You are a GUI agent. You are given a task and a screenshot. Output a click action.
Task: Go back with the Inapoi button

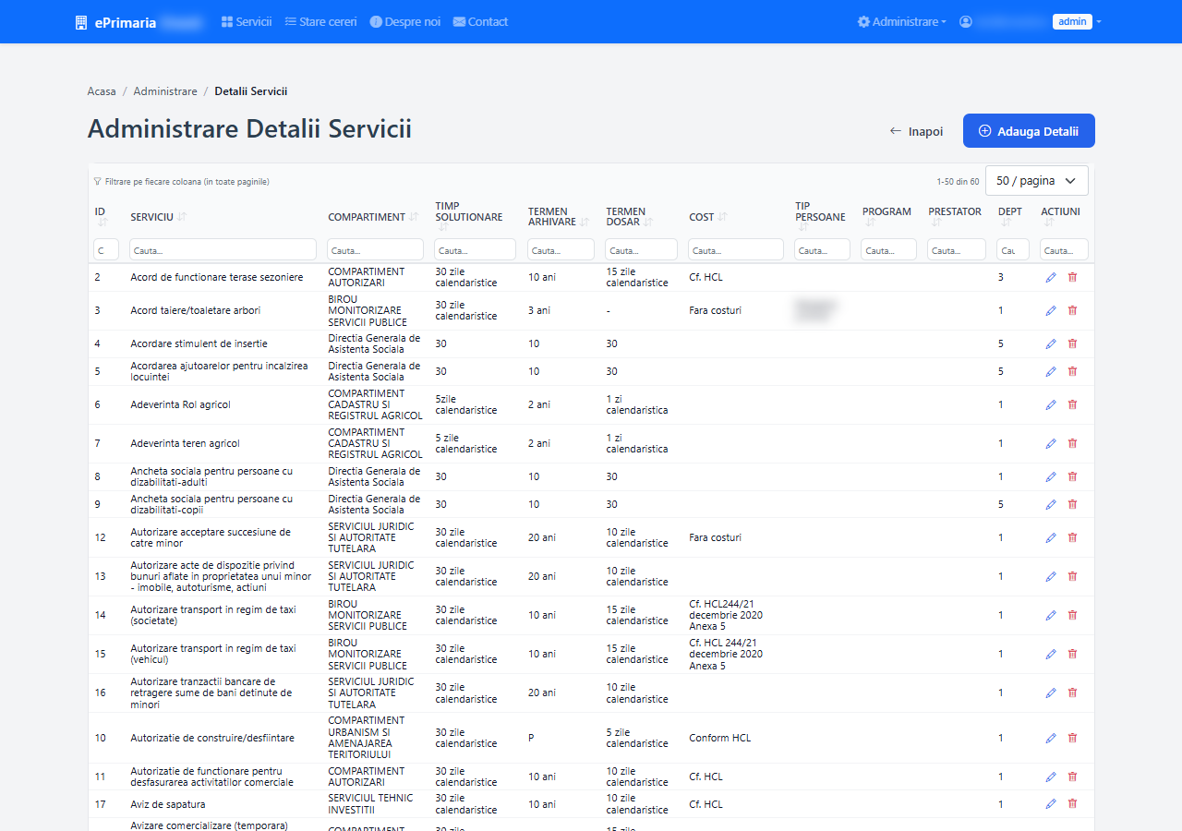pyautogui.click(x=916, y=131)
